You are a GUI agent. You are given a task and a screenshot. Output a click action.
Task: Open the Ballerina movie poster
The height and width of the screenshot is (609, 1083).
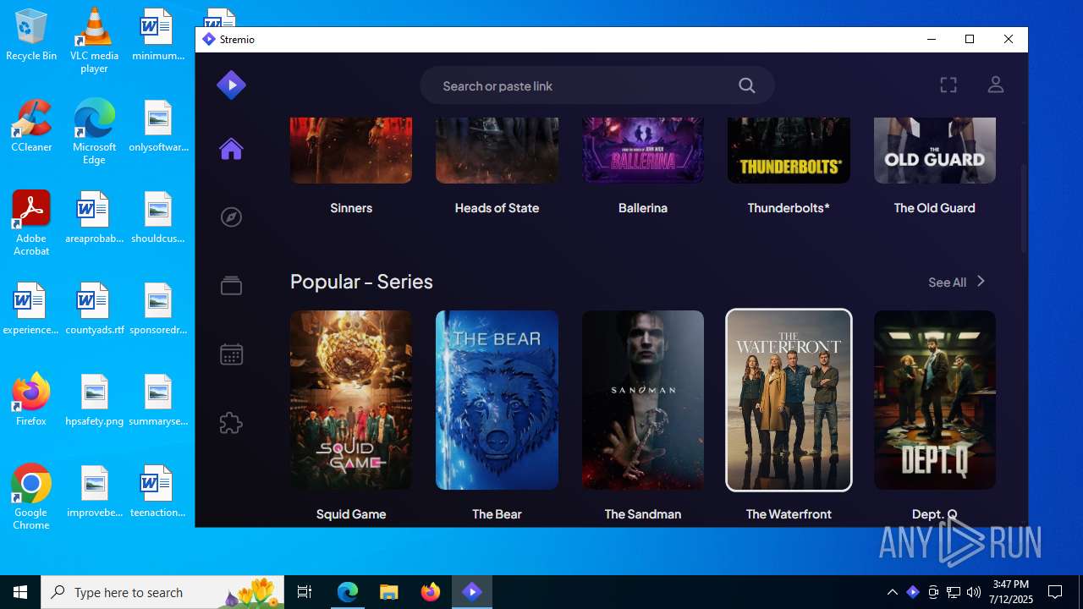pos(643,151)
